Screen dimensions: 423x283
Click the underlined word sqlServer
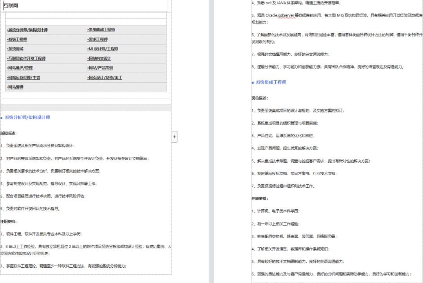click(286, 15)
